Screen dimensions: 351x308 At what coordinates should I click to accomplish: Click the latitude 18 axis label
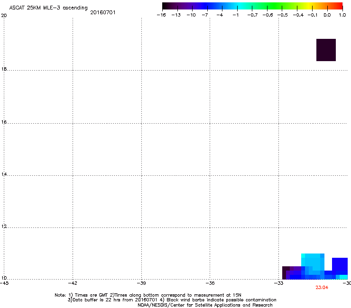point(4,69)
